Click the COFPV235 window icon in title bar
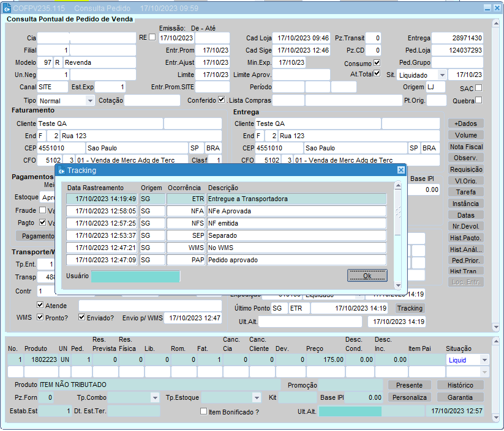This screenshot has height=431, width=504. coord(7,9)
